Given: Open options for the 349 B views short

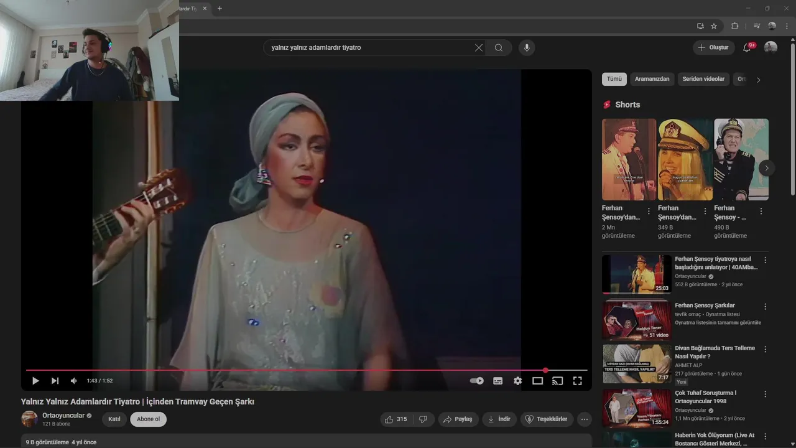Looking at the screenshot, I should 705,212.
